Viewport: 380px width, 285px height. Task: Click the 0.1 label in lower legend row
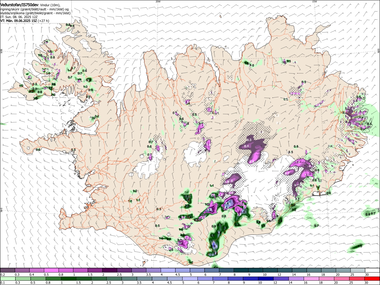[x=2, y=283]
